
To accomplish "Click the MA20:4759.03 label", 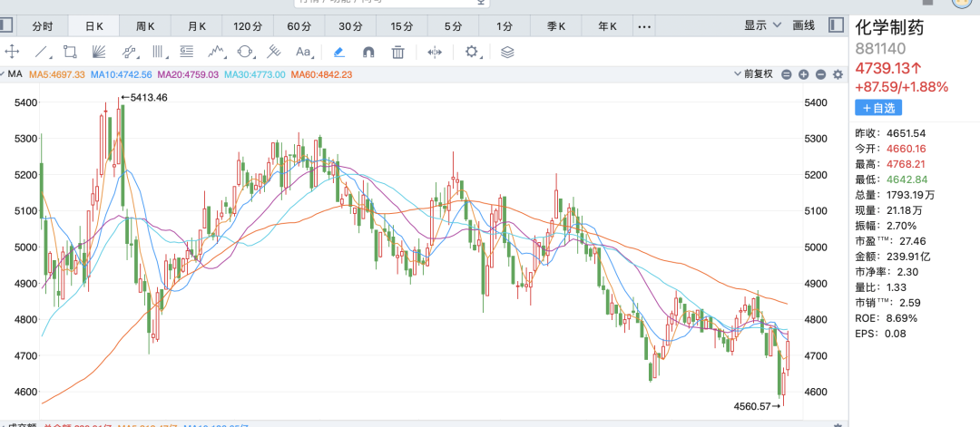I will pos(188,74).
